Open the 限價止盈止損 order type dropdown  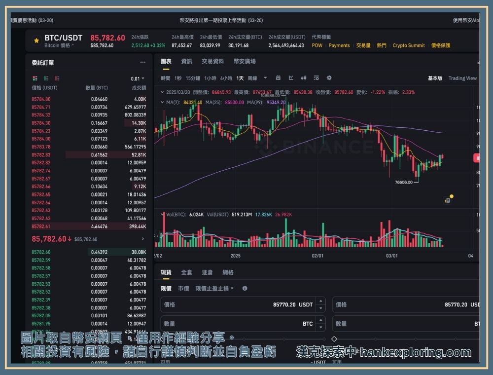point(214,289)
